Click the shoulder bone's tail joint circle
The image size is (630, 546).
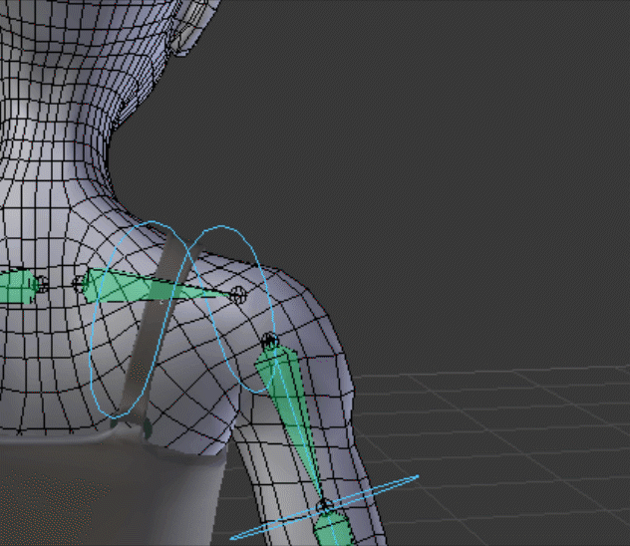click(x=238, y=294)
